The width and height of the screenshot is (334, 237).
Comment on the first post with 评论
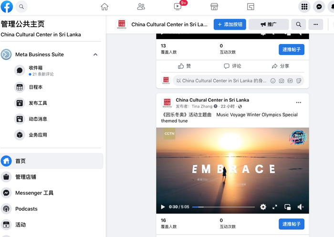[232, 66]
